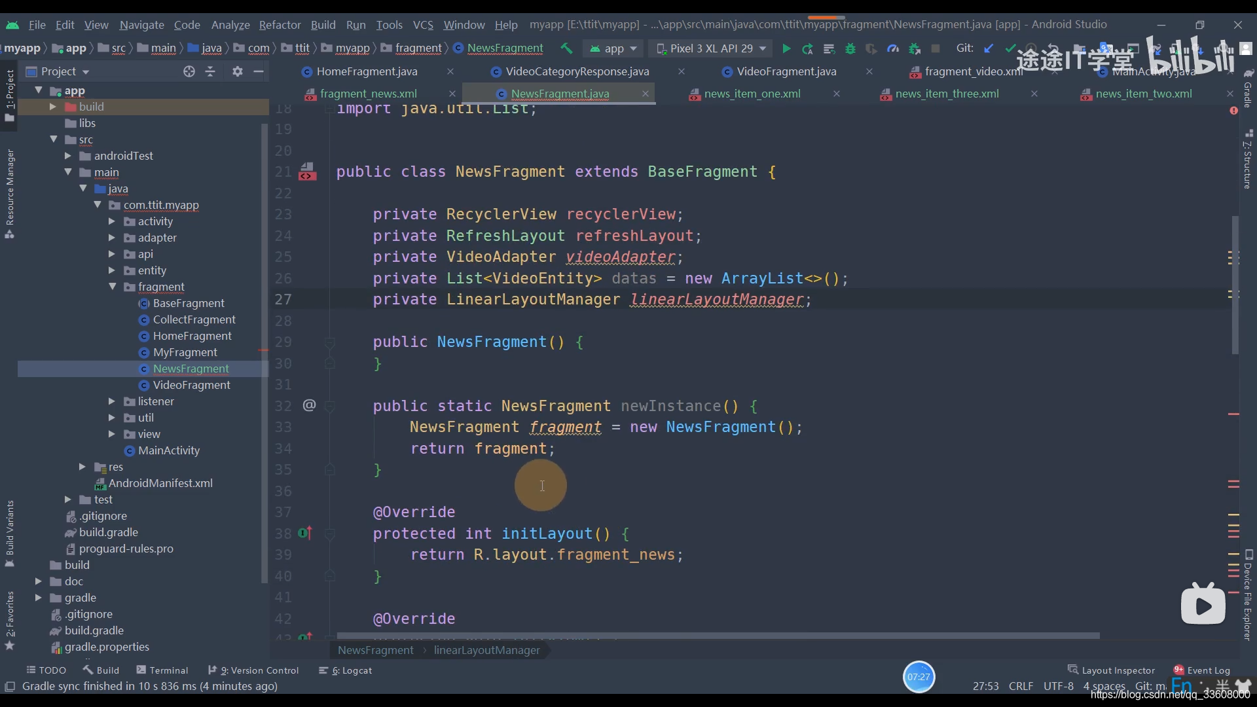The width and height of the screenshot is (1257, 707).
Task: Expand the res folder
Action: [x=82, y=467]
